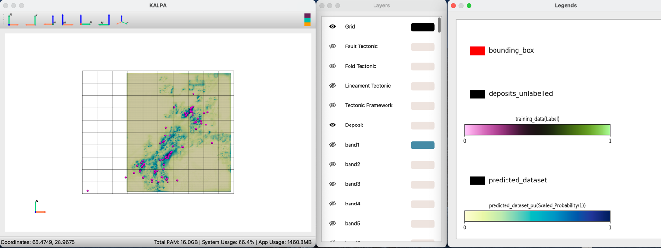Click the stacked color layers icon in KALPA toolbar
Screen dimensions: 663x250
(x=308, y=20)
